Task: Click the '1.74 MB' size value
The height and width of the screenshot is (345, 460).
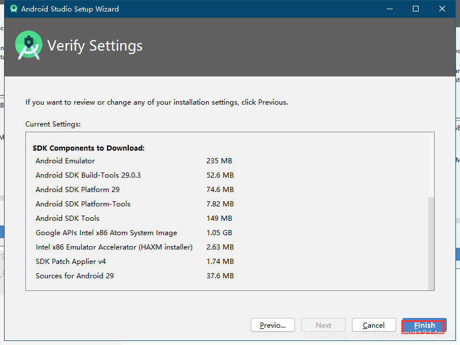Action: [x=220, y=262]
